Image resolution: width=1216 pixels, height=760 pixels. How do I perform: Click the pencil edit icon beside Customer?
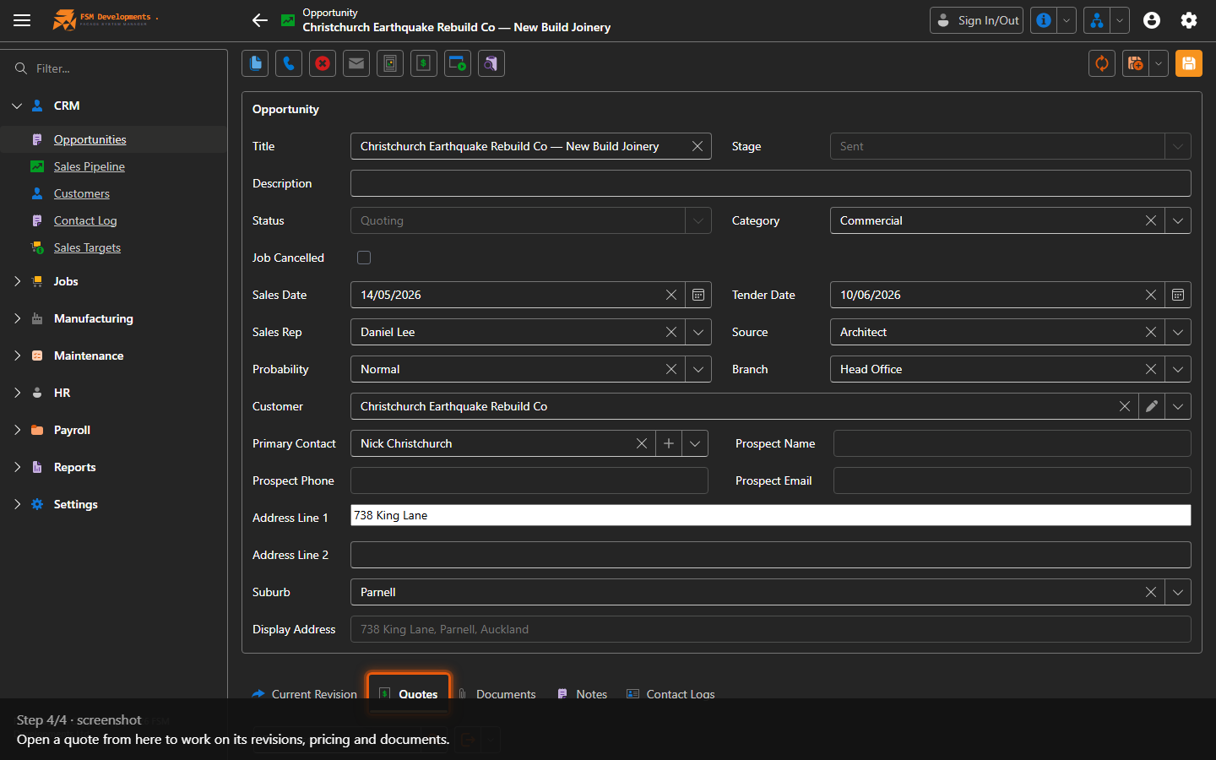coord(1152,406)
